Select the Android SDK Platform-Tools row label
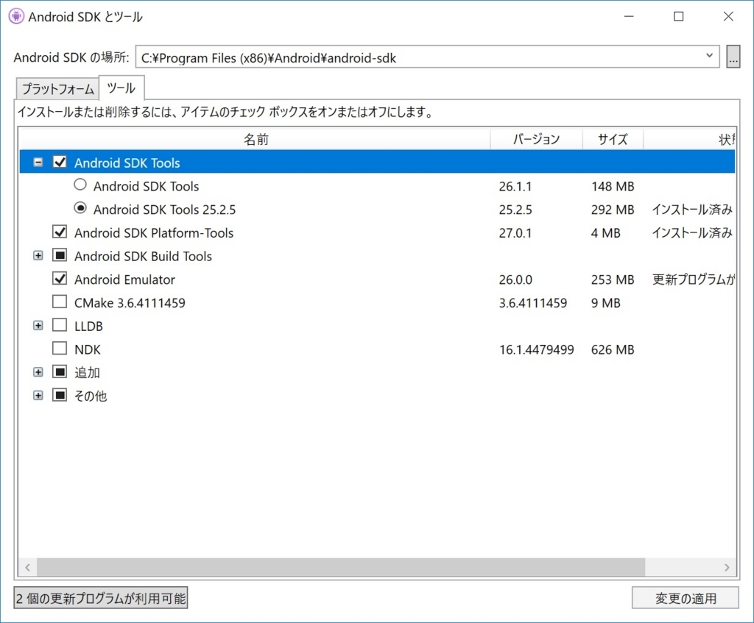The width and height of the screenshot is (754, 623). point(154,233)
